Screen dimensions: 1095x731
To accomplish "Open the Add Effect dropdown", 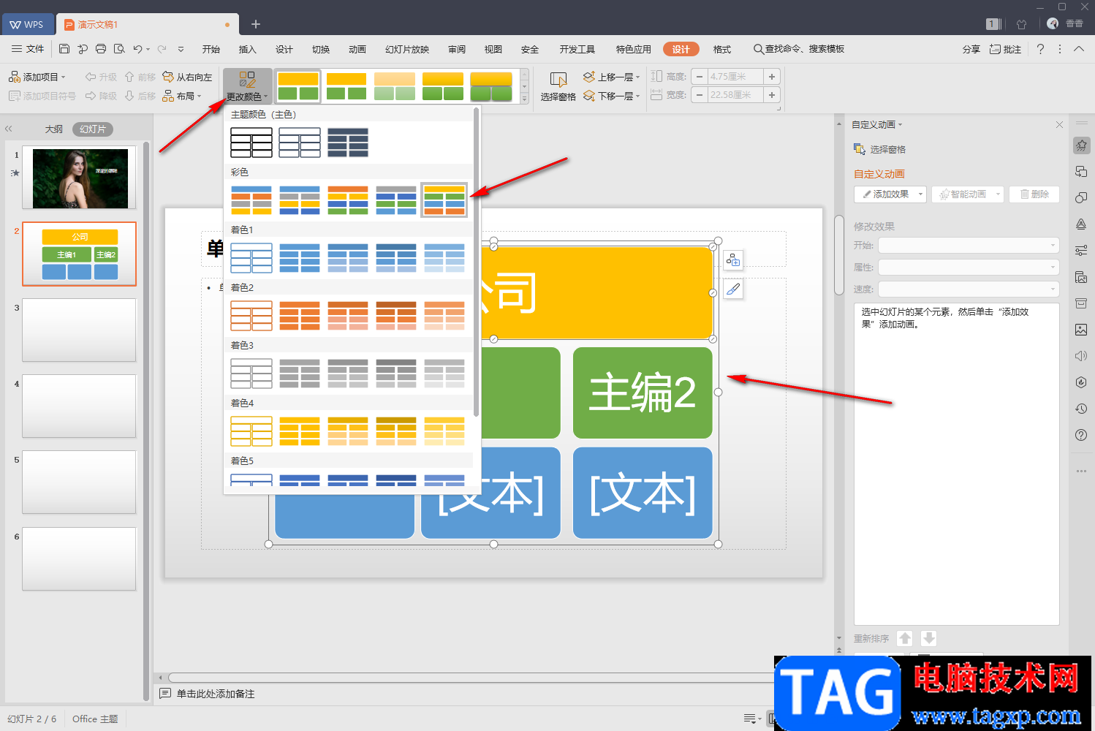I will tap(890, 194).
